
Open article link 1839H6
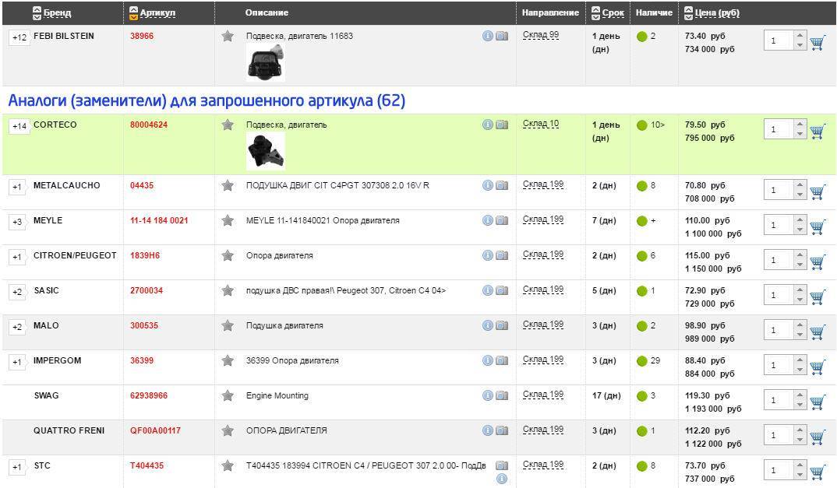point(146,255)
